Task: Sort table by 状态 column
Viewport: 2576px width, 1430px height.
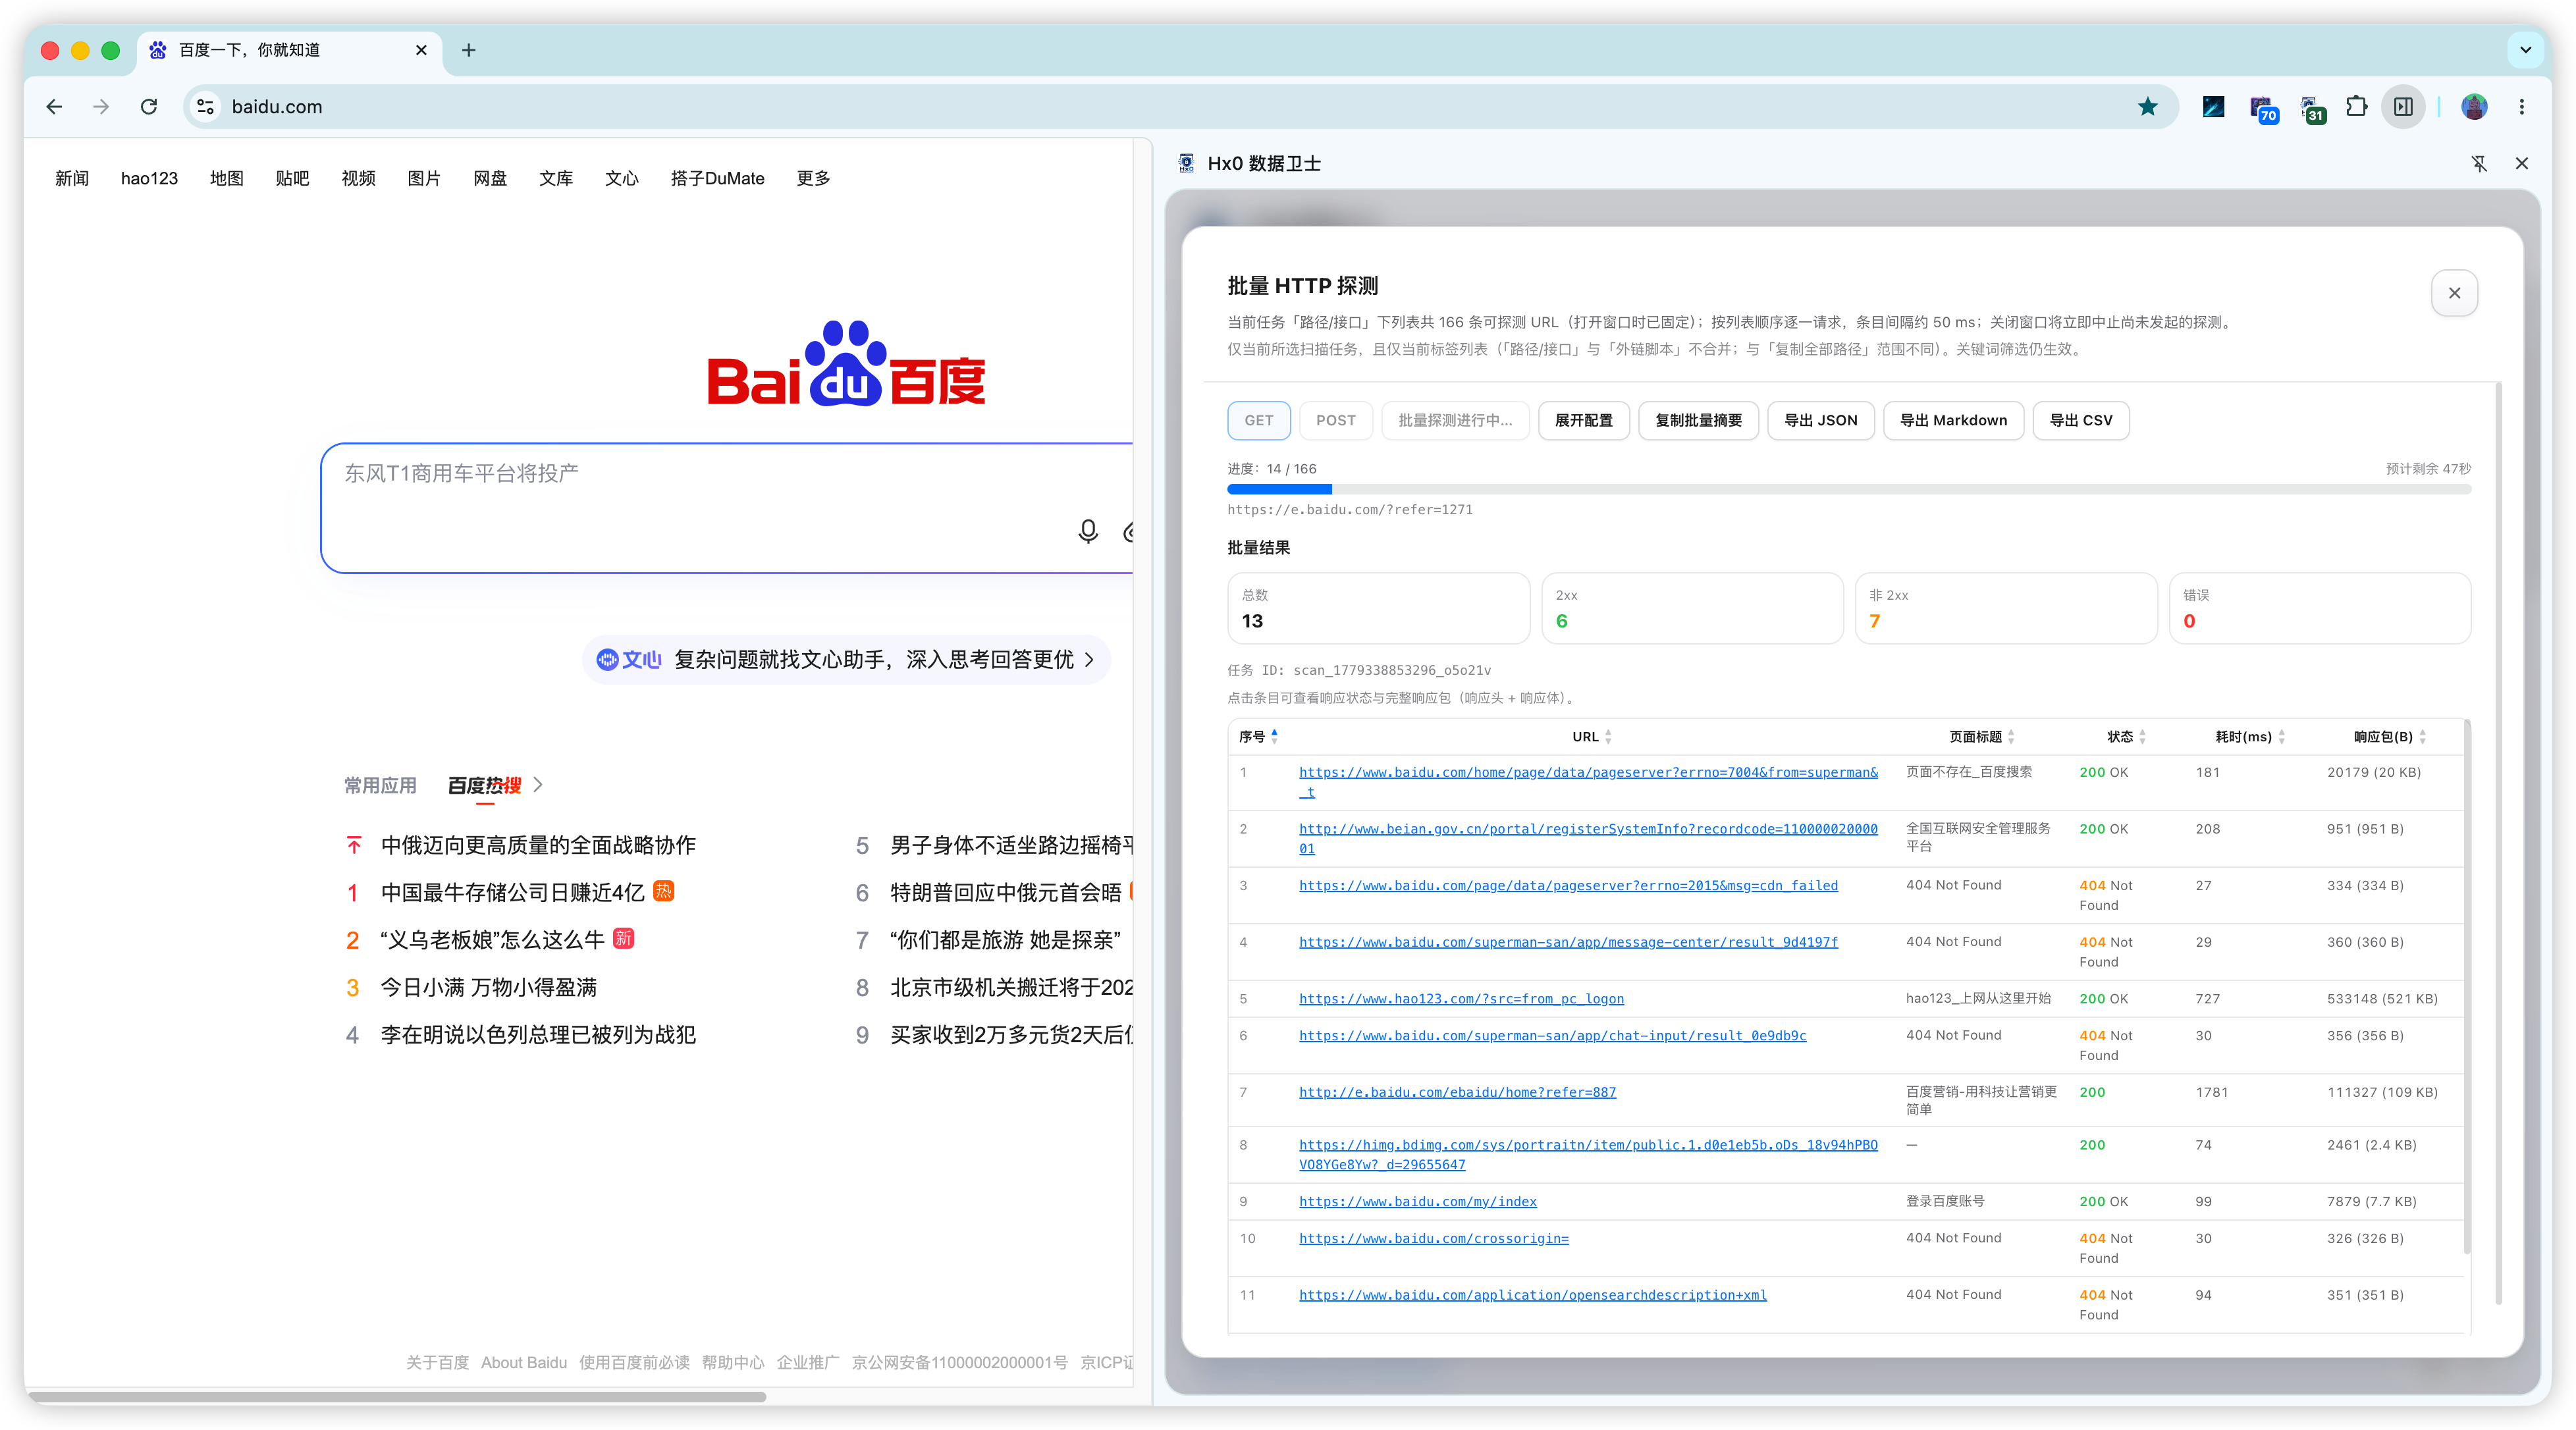Action: 2126,737
